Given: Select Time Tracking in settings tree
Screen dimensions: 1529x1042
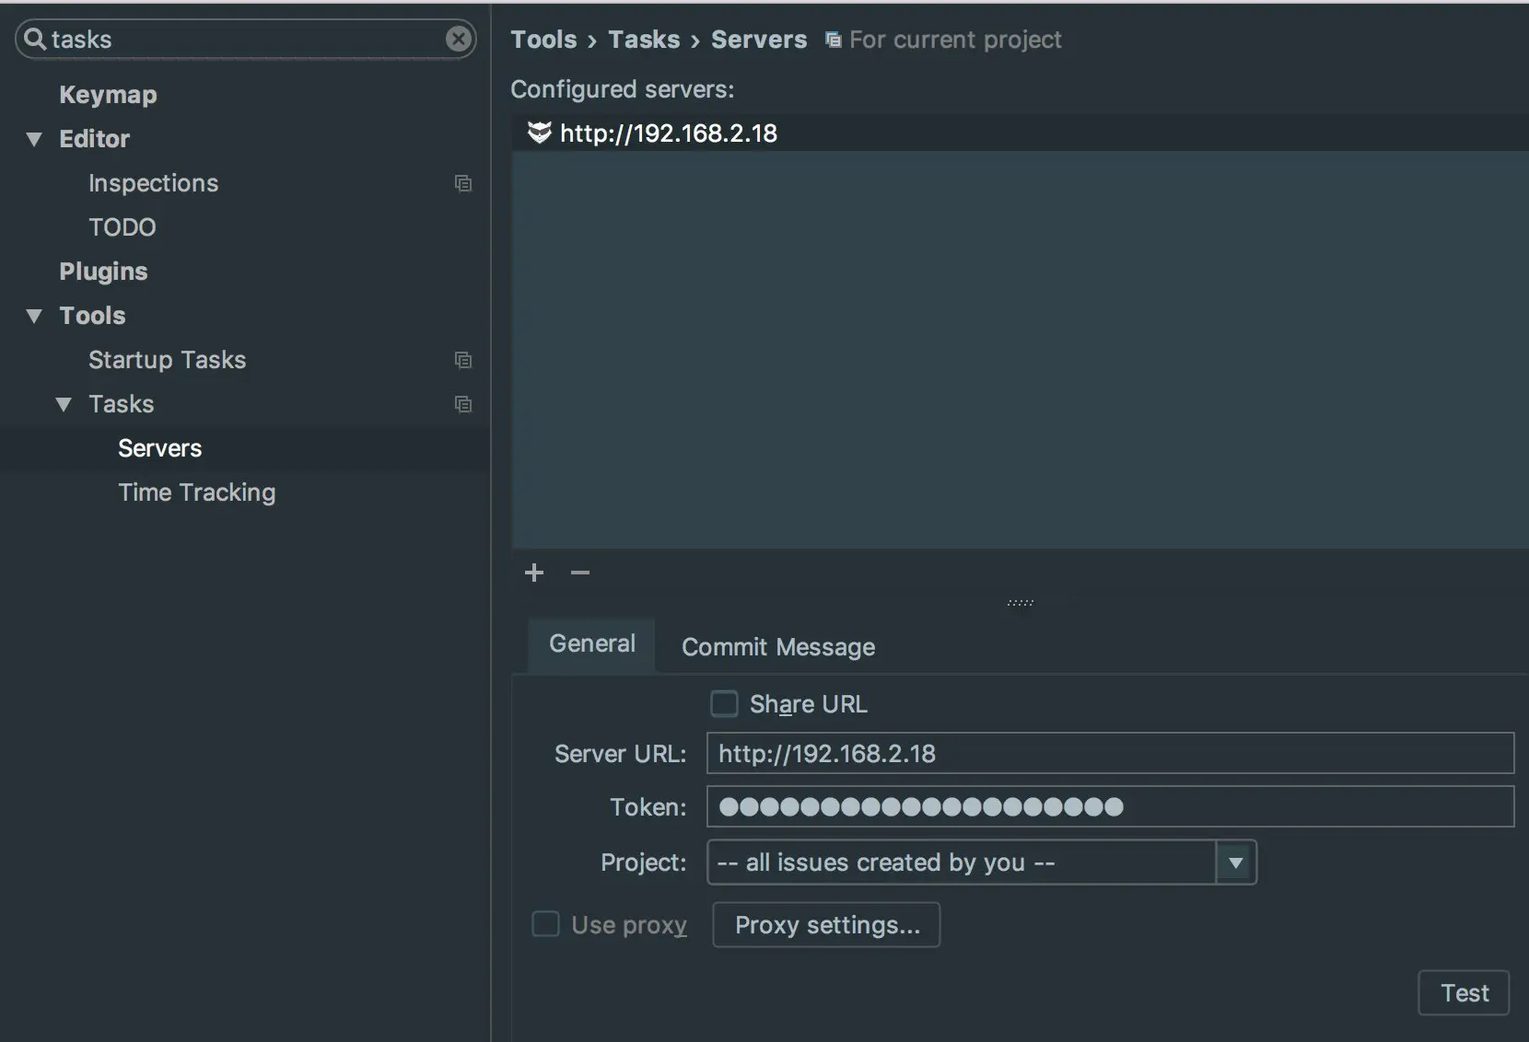Looking at the screenshot, I should click(x=196, y=492).
